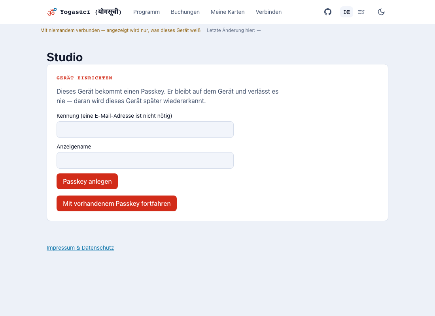
Task: Open the Buchungen nav item
Action: click(185, 12)
